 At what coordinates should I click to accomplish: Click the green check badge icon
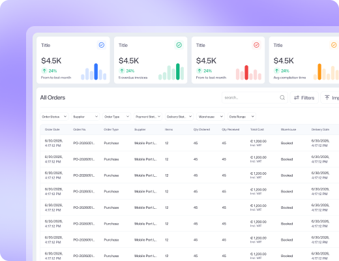[x=179, y=45]
